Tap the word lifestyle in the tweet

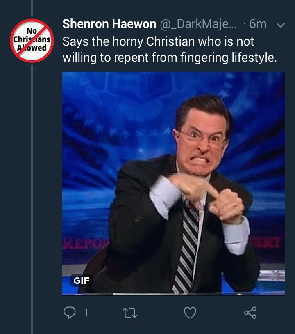coord(253,58)
